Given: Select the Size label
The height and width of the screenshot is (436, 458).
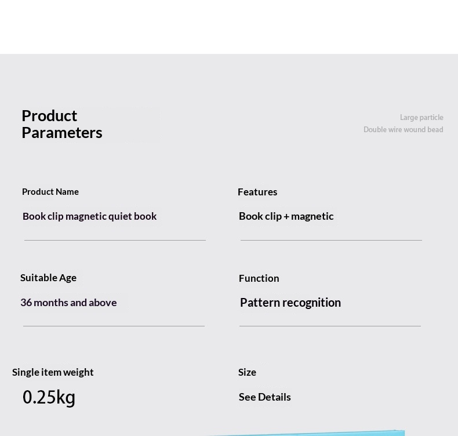Looking at the screenshot, I should pos(247,372).
